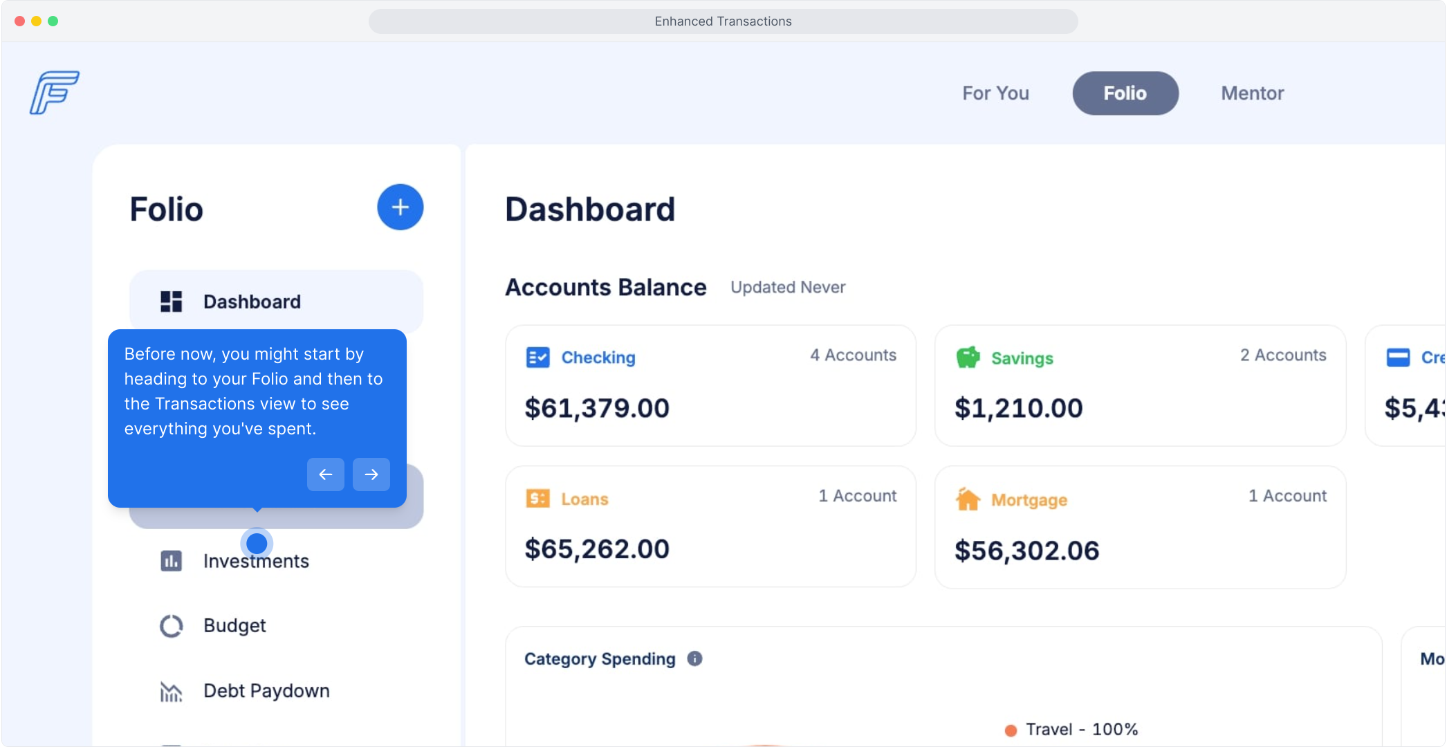Image resolution: width=1447 pixels, height=747 pixels.
Task: Click the Dashboard grid icon in sidebar
Action: point(171,302)
